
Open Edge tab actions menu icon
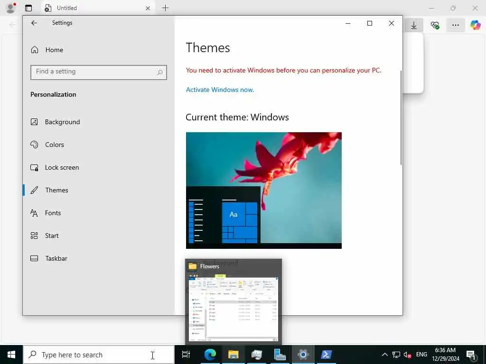(28, 8)
